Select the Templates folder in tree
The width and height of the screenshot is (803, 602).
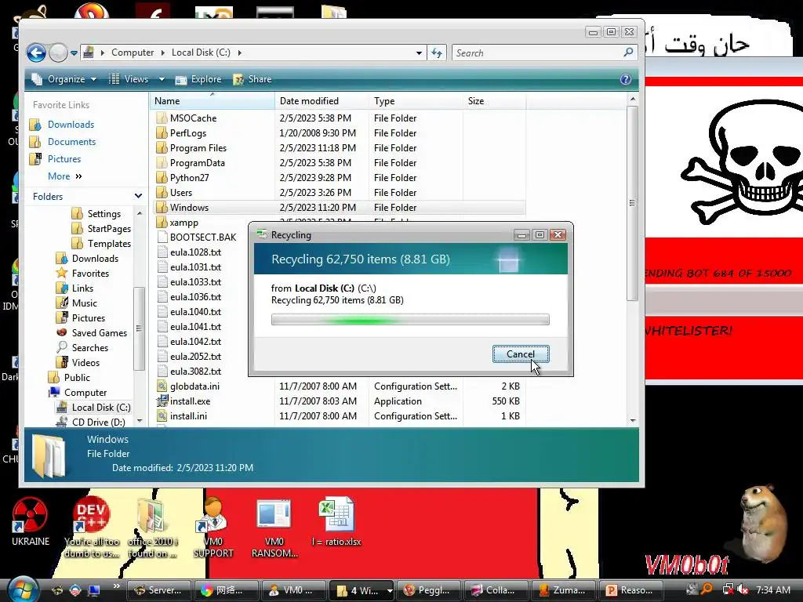tap(109, 243)
